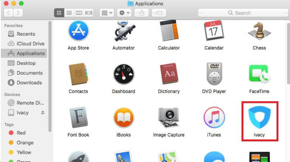The image size is (290, 162).
Task: Switch to column view mode
Action: tap(79, 13)
